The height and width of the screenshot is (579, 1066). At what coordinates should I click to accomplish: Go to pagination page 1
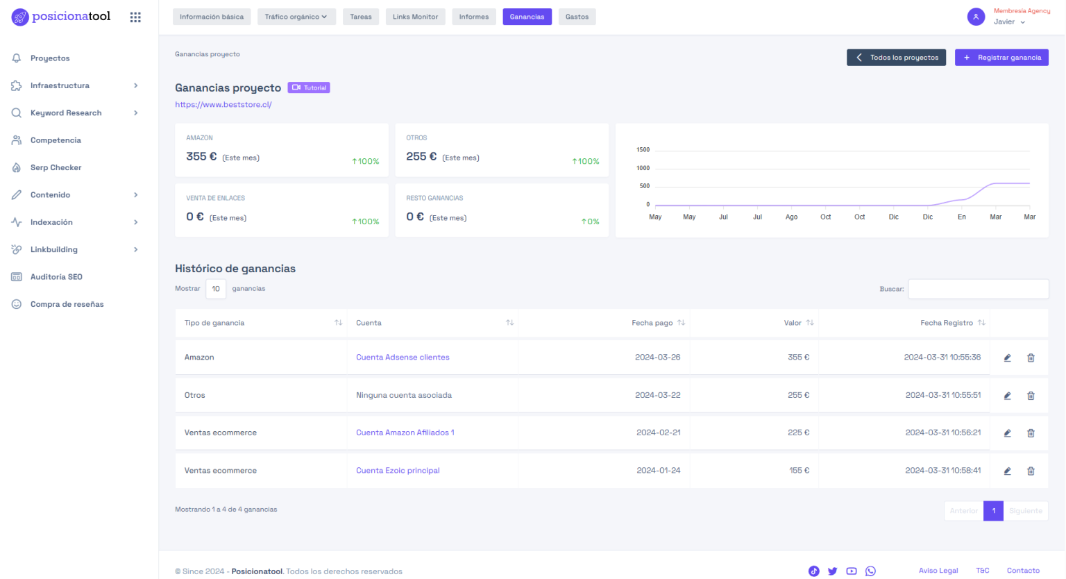click(994, 511)
